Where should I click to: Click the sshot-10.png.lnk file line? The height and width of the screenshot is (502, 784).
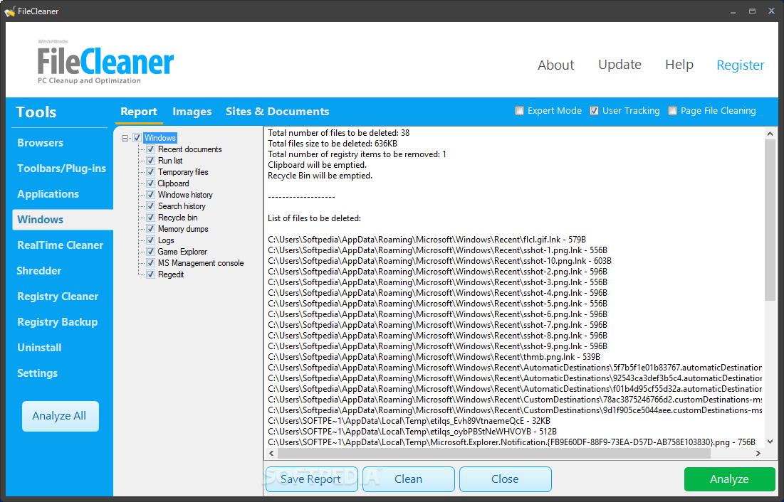(439, 261)
